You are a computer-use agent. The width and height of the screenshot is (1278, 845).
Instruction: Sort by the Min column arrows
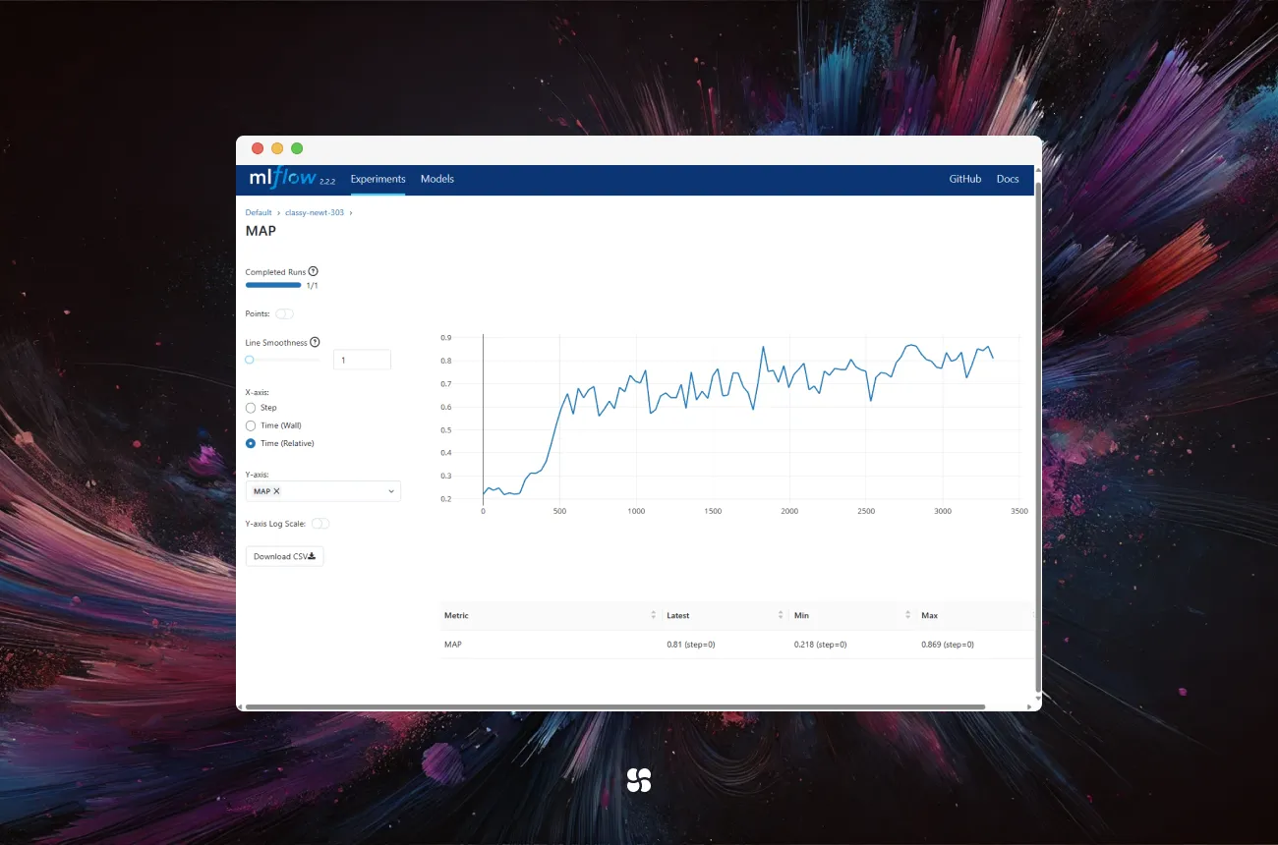(907, 615)
